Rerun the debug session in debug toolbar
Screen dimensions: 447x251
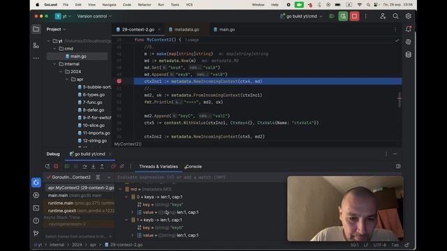pos(47,166)
